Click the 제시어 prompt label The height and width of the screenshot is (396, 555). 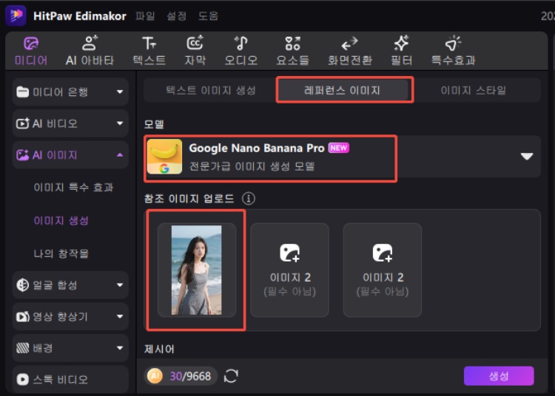point(159,349)
